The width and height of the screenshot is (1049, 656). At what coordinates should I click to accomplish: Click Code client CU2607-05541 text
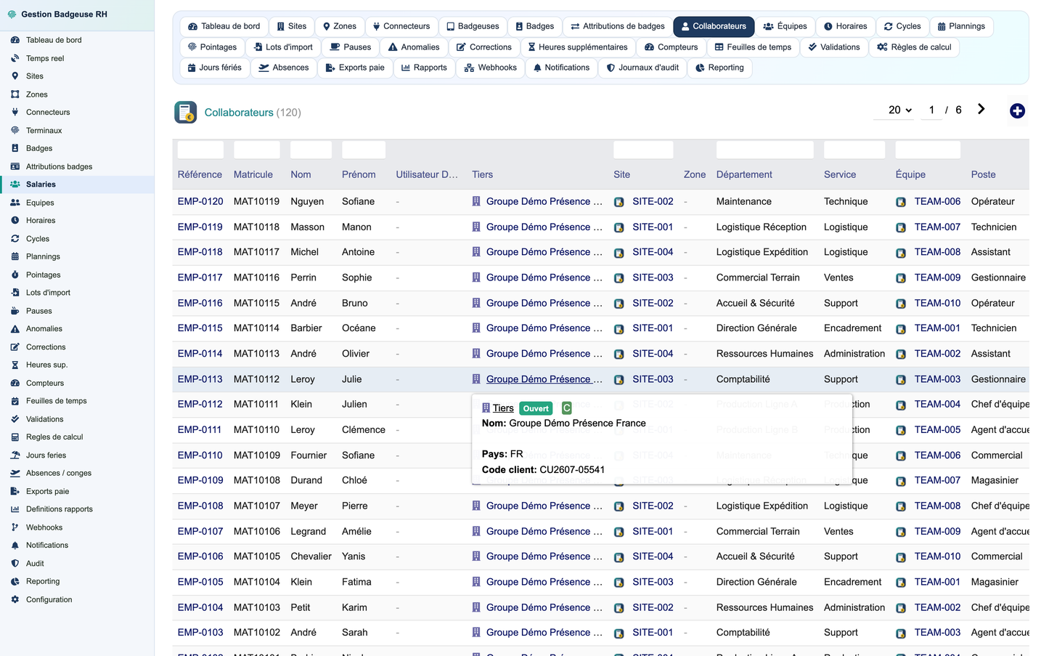pos(543,470)
